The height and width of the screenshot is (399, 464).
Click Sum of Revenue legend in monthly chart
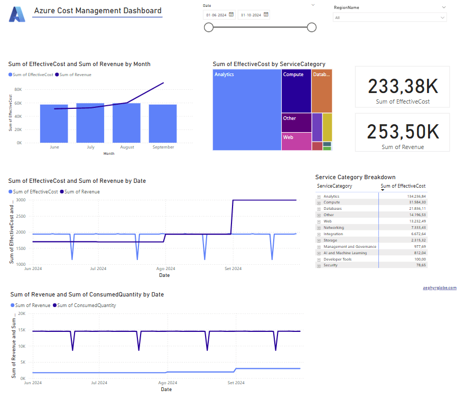(x=73, y=75)
